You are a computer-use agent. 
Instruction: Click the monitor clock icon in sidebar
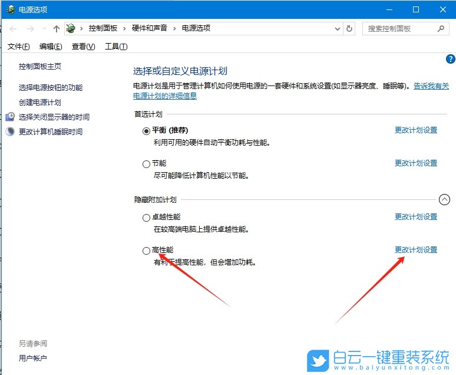pyautogui.click(x=10, y=117)
